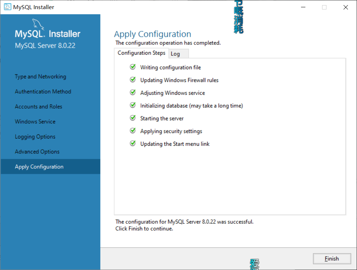Select Accounts and Roles in sidebar
The image size is (357, 270).
39,107
